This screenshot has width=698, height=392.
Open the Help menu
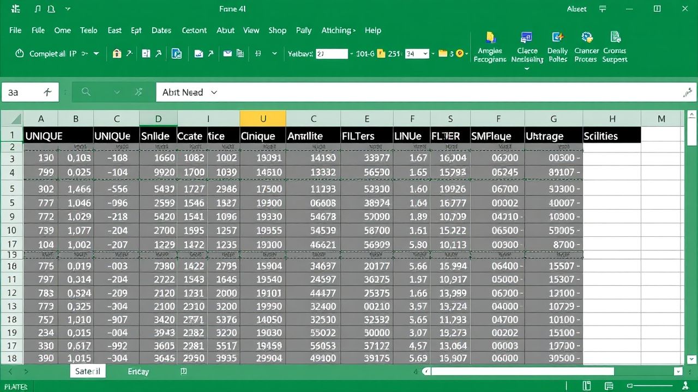(x=373, y=30)
